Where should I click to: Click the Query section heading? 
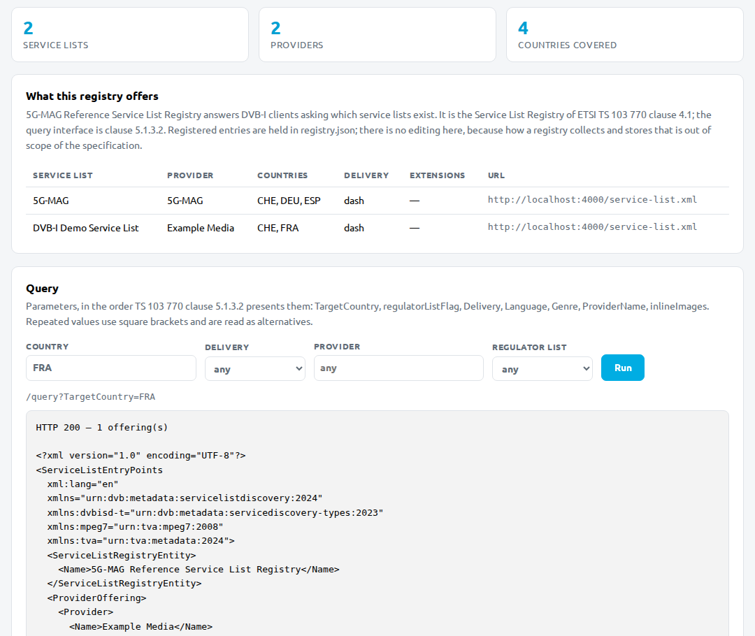point(43,289)
